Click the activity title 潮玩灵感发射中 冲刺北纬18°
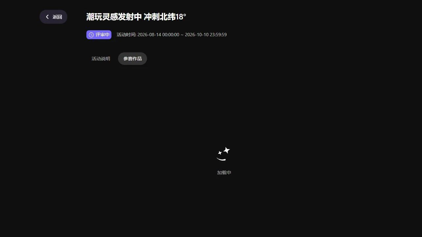422x237 pixels. click(x=136, y=17)
